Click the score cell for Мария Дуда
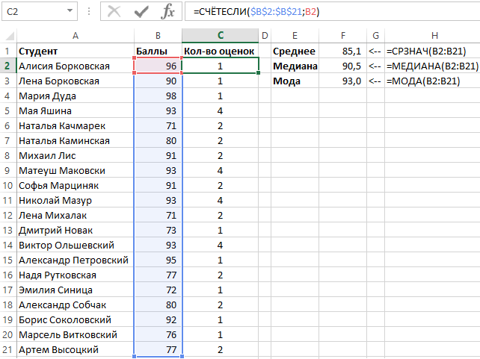Screen dimensions: 480x359 click(158, 96)
